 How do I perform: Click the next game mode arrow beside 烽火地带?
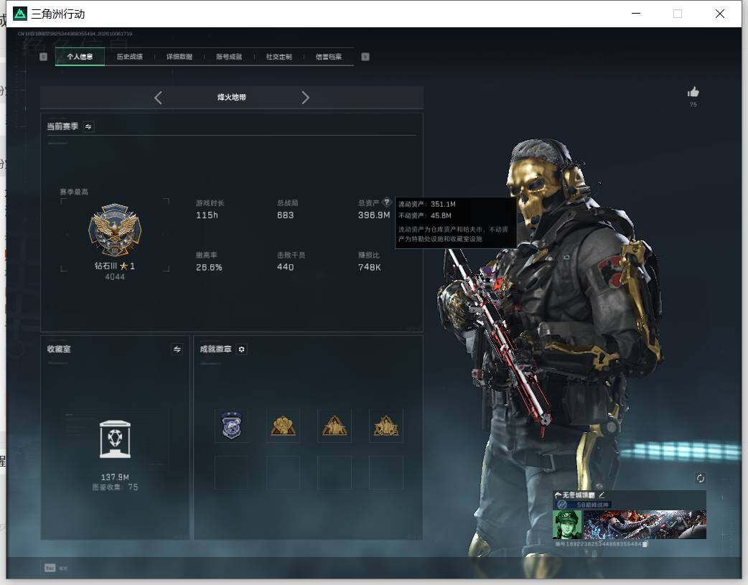point(305,98)
